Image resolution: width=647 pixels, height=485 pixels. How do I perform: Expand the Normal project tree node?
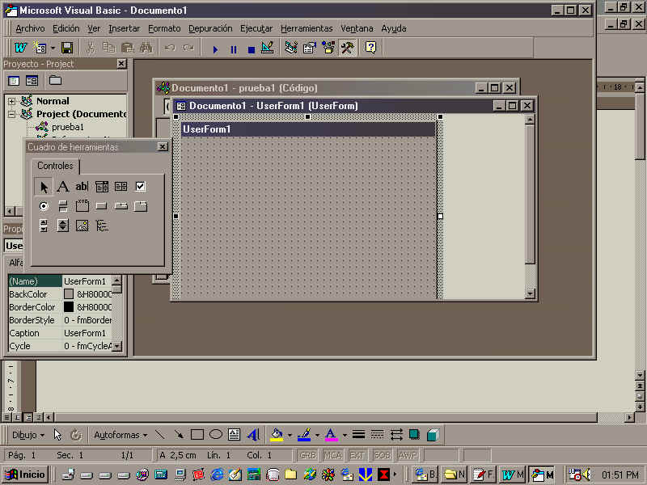tap(11, 101)
